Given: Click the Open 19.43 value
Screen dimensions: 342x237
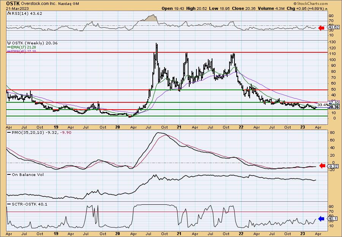Looking at the screenshot, I should pyautogui.click(x=173, y=8).
